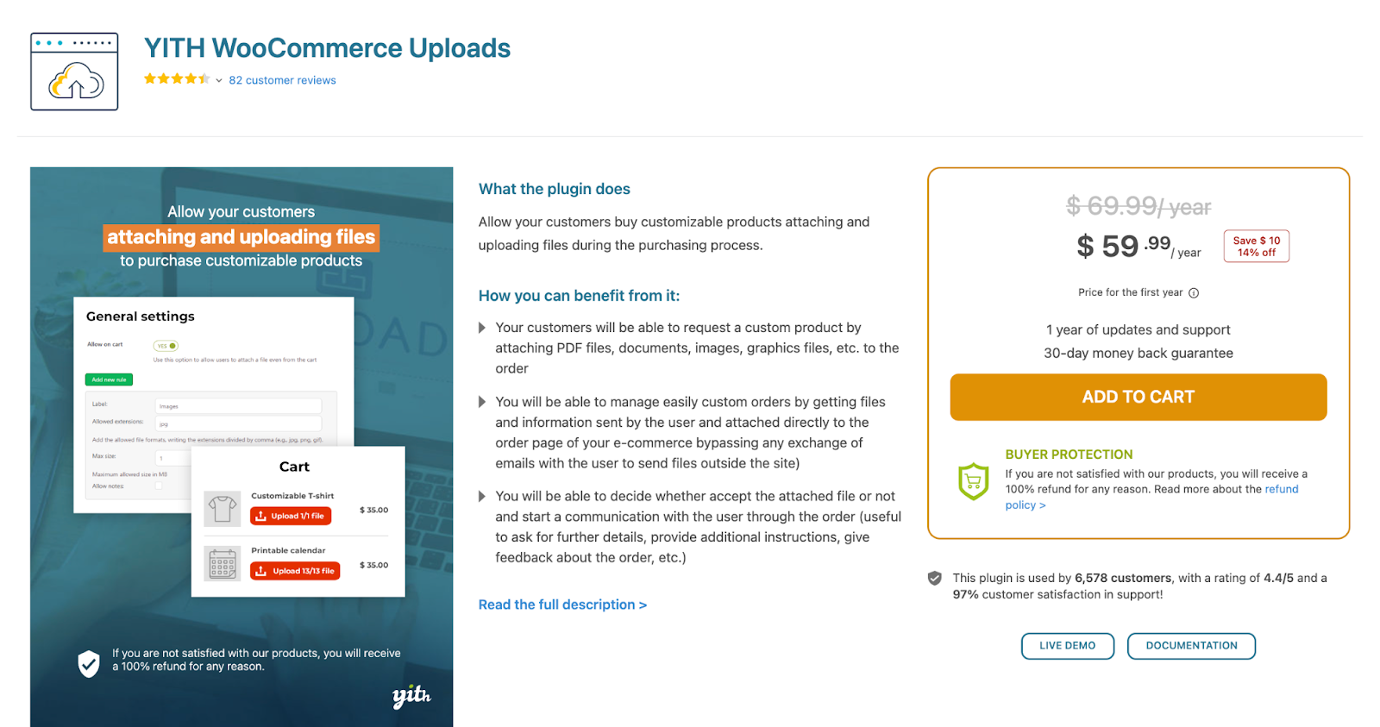Screen dimensions: 1380x727
Task: Open the DOCUMENTATION page
Action: click(1191, 645)
